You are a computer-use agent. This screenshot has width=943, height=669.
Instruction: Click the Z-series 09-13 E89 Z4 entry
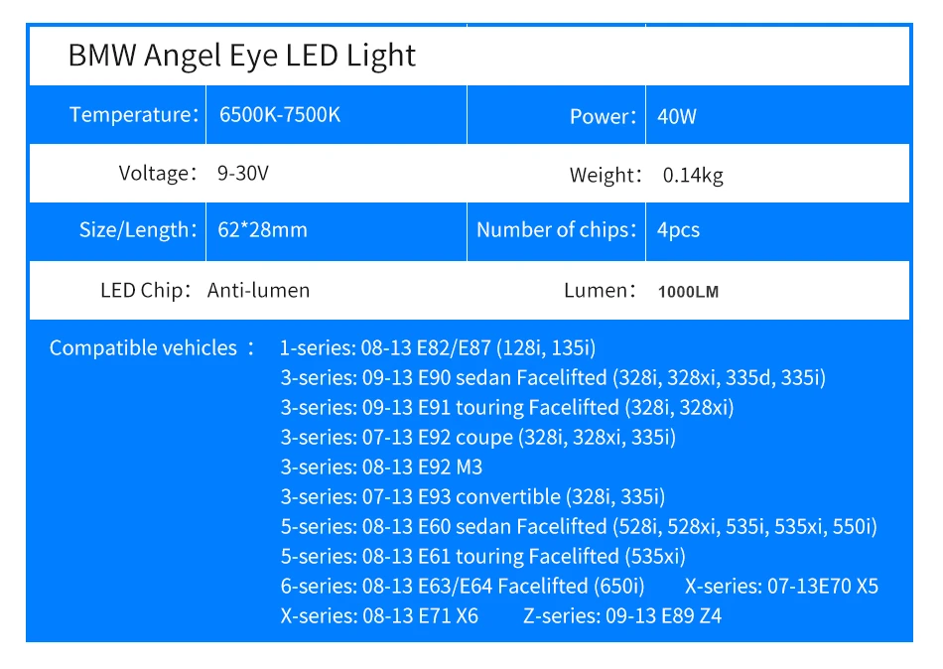coord(621,616)
